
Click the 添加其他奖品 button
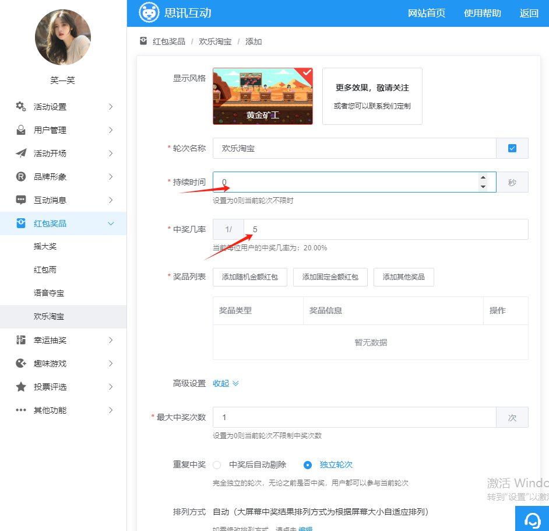tap(404, 277)
